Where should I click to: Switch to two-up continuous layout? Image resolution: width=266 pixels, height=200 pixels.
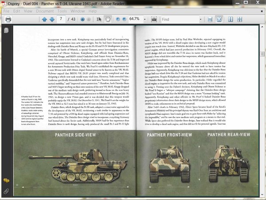[x=239, y=20]
